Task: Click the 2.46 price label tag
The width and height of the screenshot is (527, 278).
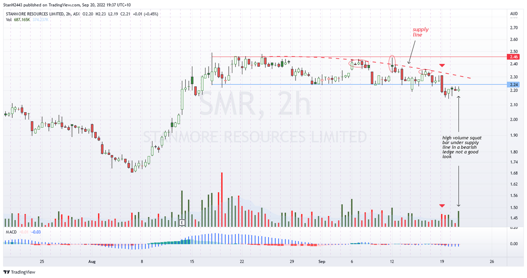Action: click(x=514, y=57)
